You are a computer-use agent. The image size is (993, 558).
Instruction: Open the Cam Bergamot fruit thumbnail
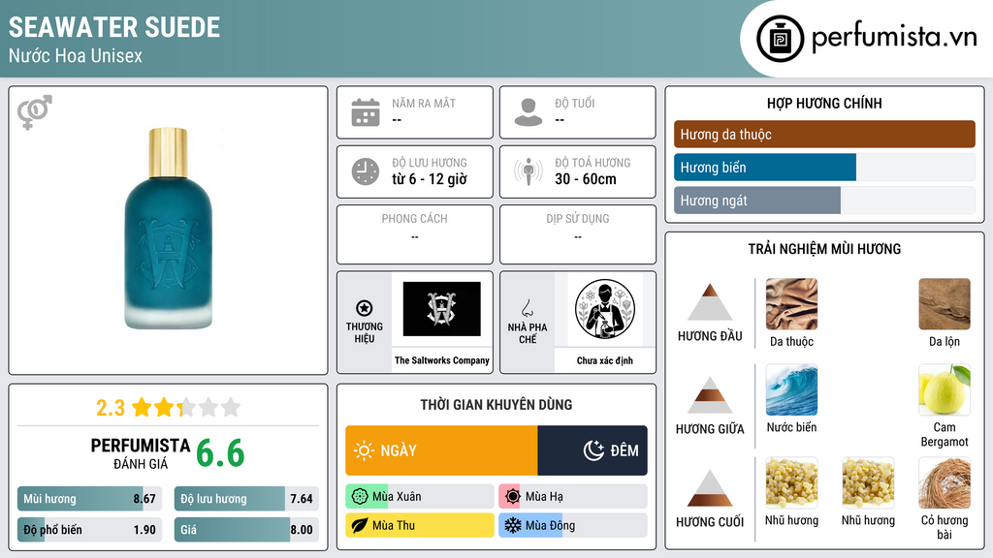point(945,389)
